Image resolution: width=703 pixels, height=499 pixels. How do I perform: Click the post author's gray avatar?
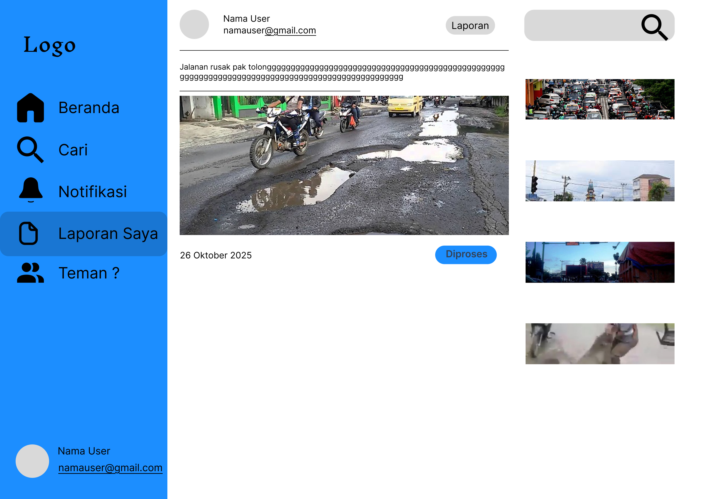(194, 24)
